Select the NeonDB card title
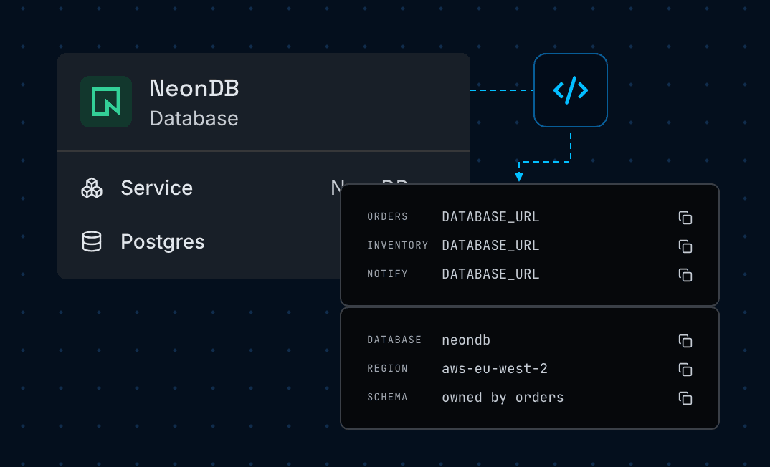This screenshot has height=467, width=770. coord(194,88)
